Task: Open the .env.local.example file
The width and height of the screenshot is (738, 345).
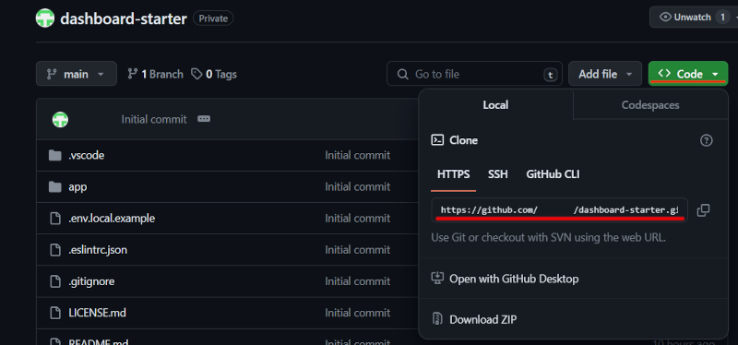Action: click(x=112, y=219)
